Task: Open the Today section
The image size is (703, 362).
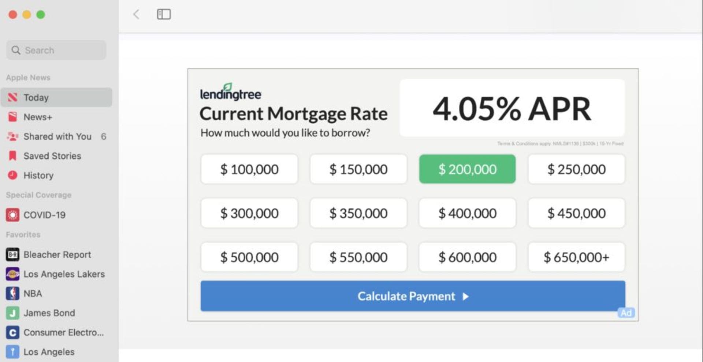Action: [36, 98]
